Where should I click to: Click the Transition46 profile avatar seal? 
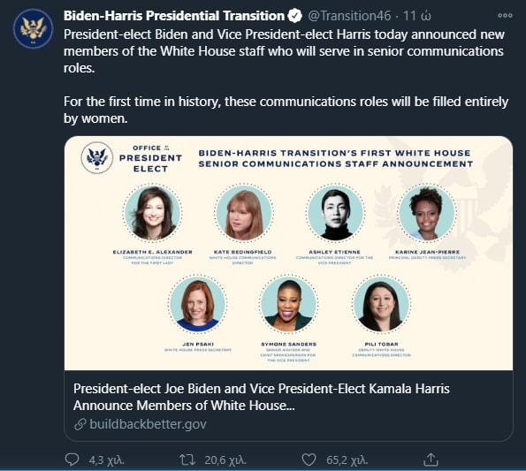33,29
